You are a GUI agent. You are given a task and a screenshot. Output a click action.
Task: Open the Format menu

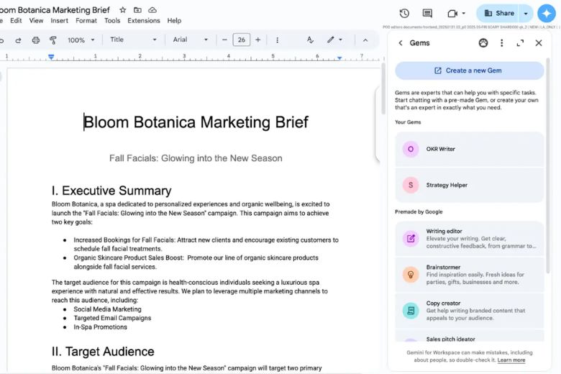86,21
